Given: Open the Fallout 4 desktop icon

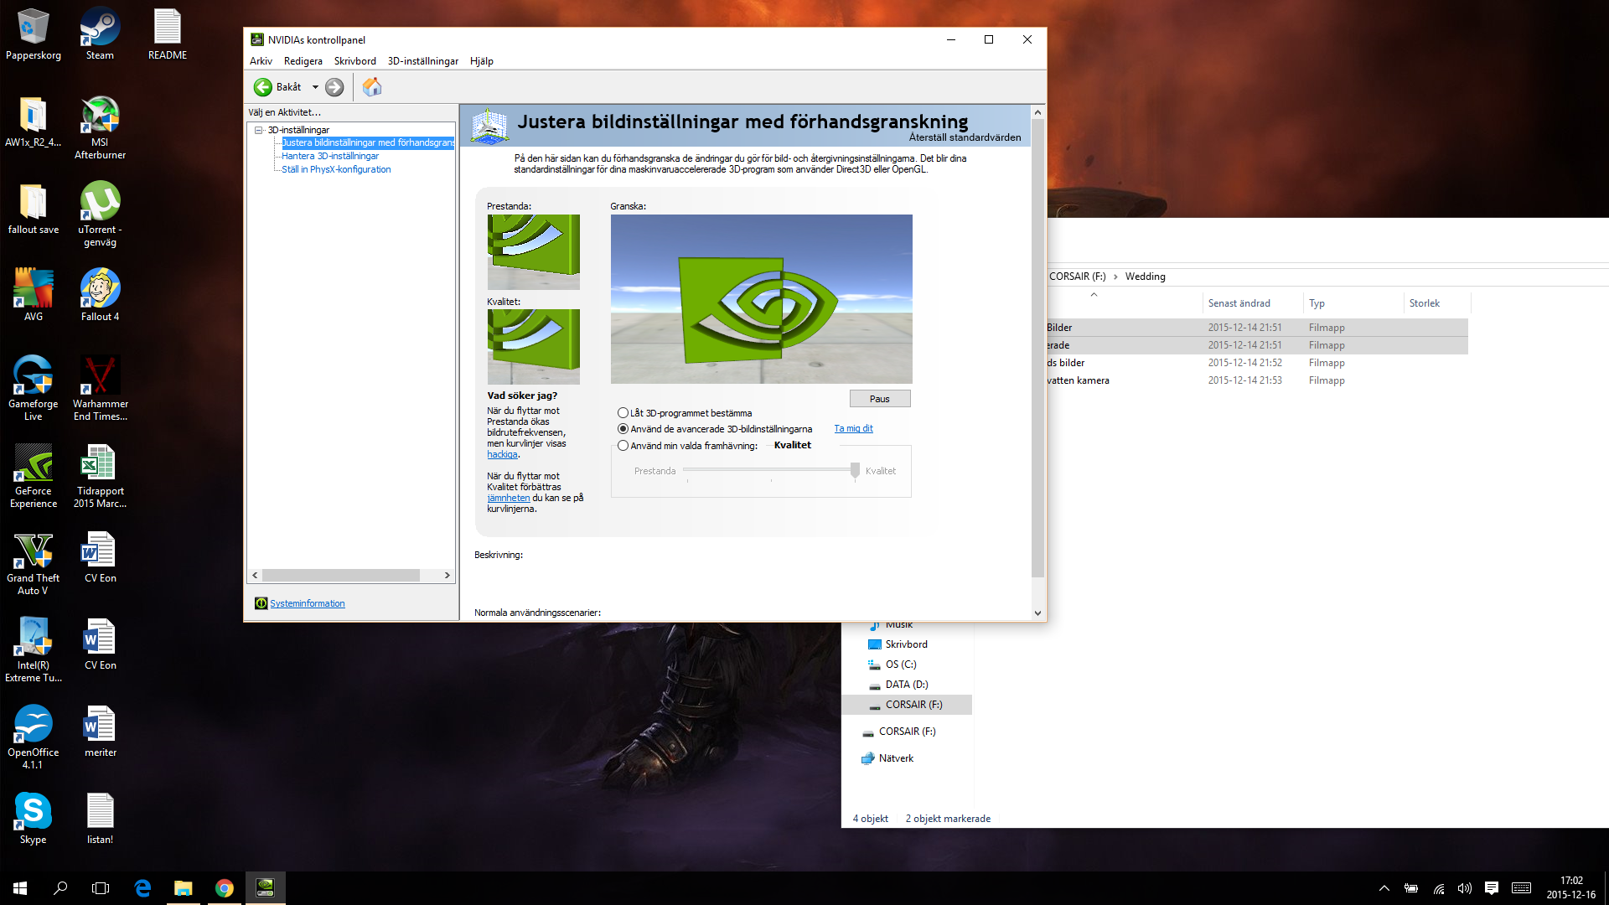Looking at the screenshot, I should point(100,295).
